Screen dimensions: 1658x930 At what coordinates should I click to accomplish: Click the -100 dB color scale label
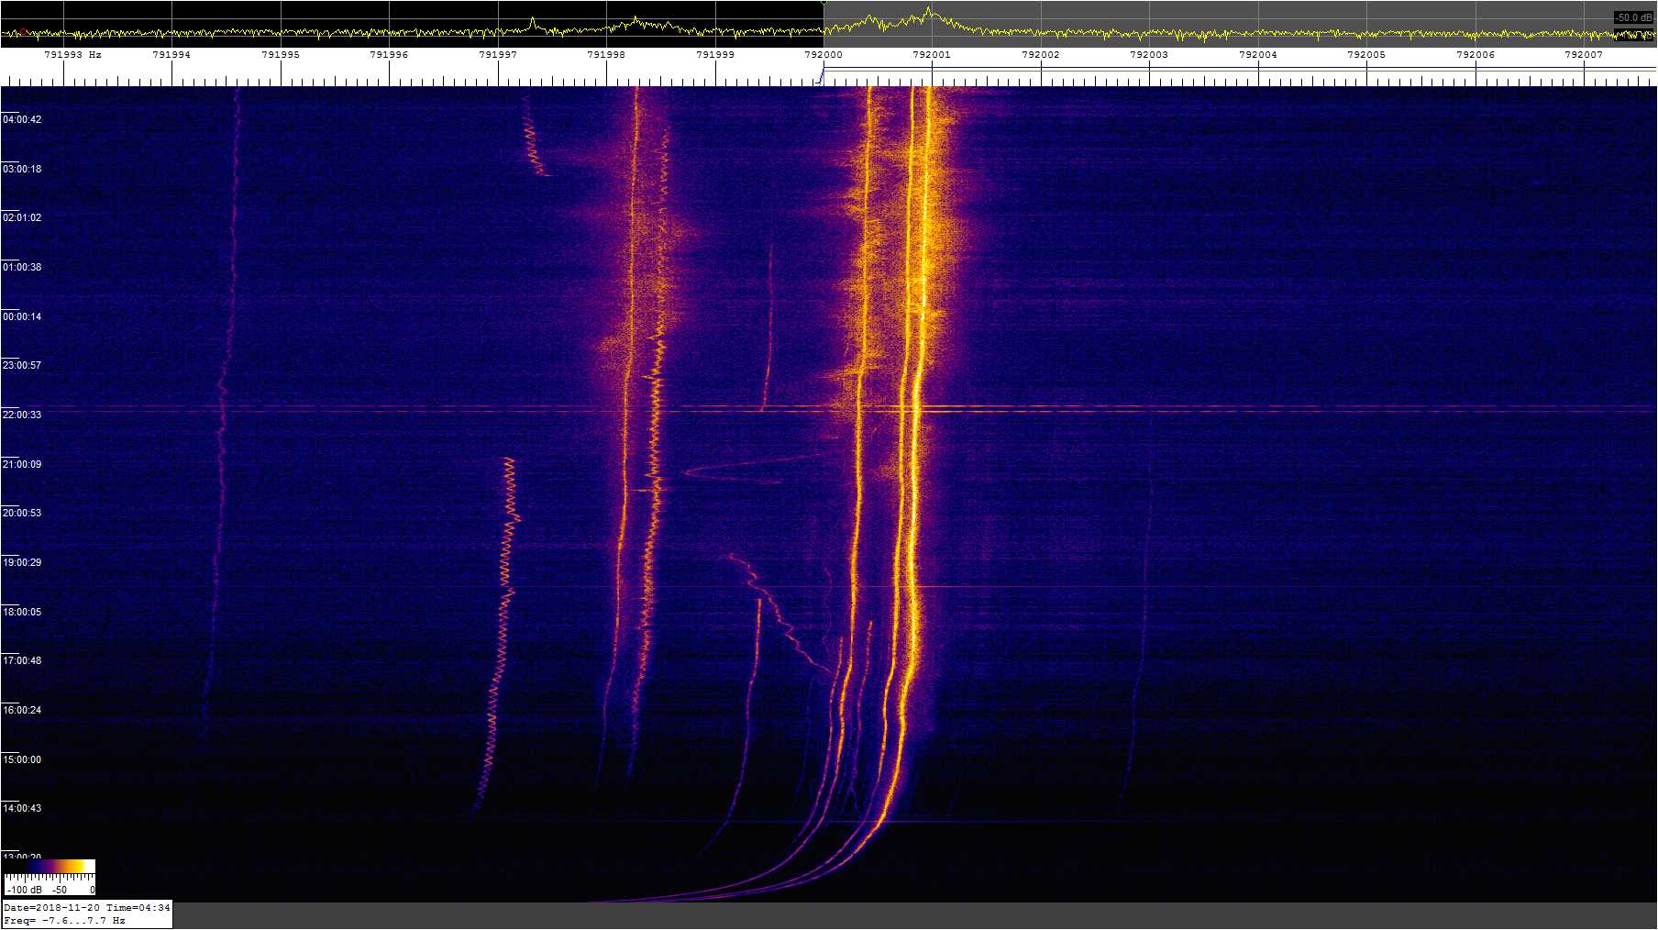tap(24, 890)
